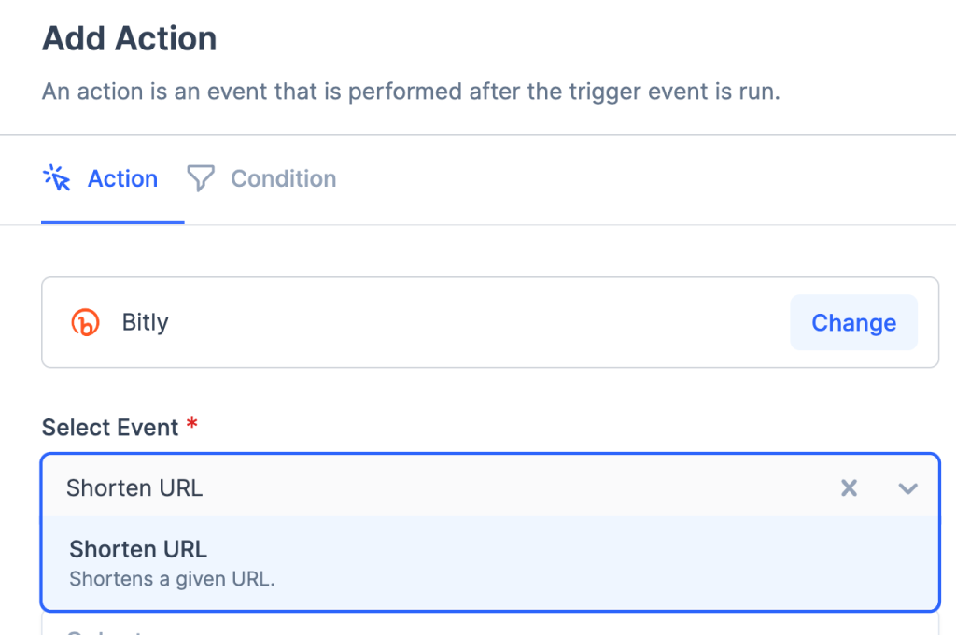Click the Add Action heading

click(x=130, y=38)
